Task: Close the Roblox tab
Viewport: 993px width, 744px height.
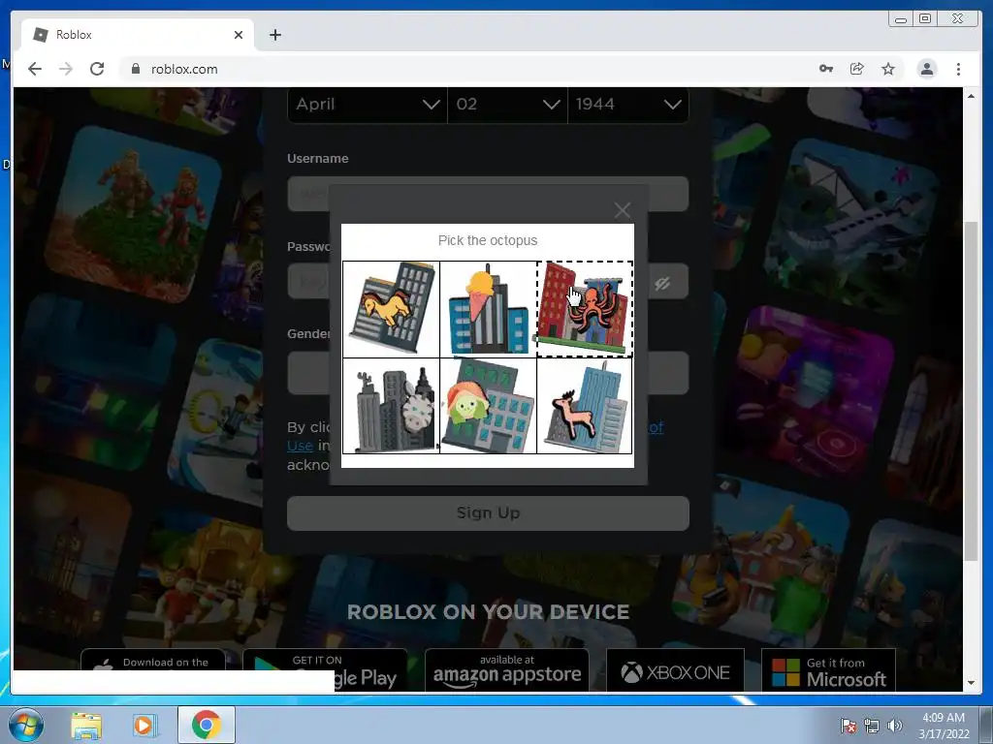Action: (x=239, y=35)
